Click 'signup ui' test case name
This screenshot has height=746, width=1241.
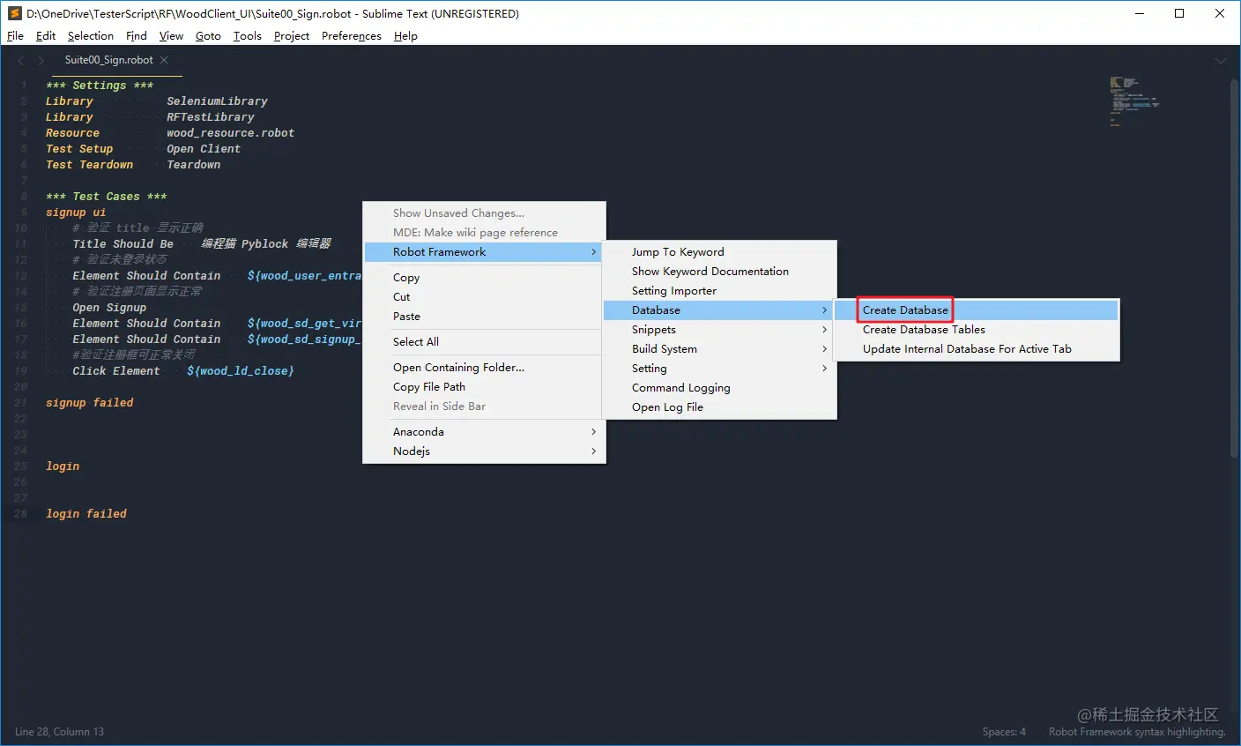pyautogui.click(x=76, y=213)
